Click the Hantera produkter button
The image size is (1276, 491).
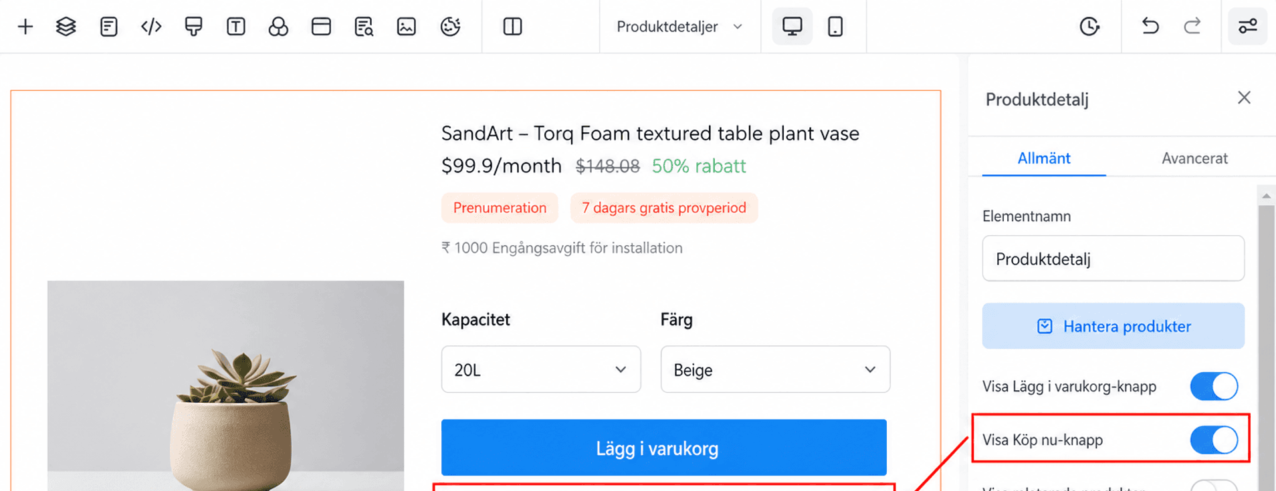coord(1113,326)
